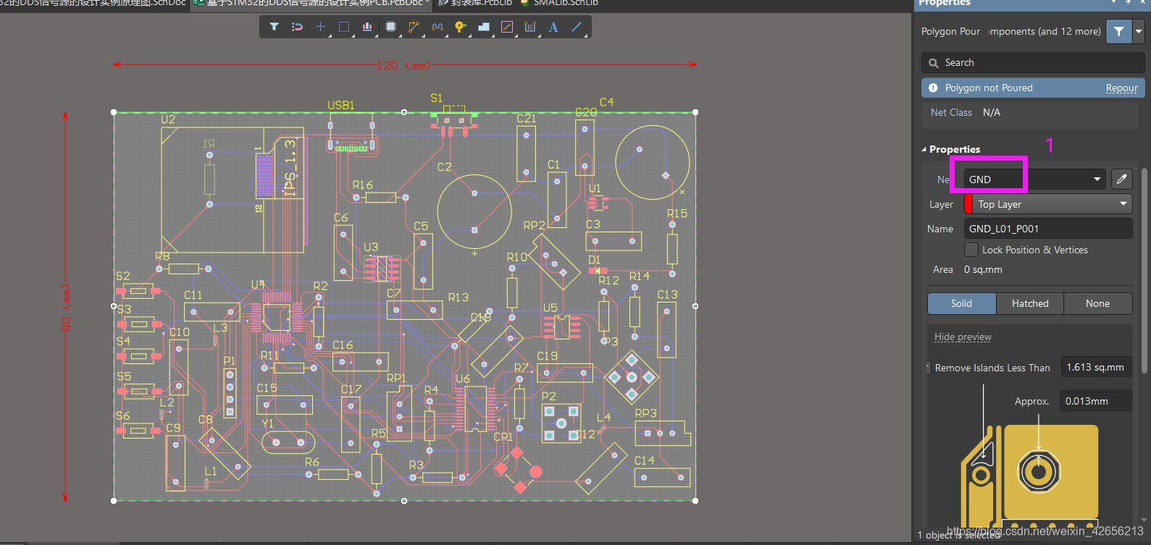Select the length tuning meander tool

[437, 27]
